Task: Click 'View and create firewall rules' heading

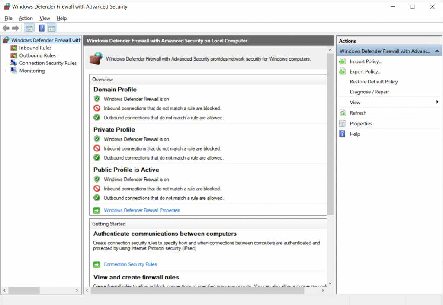Action: pos(136,277)
